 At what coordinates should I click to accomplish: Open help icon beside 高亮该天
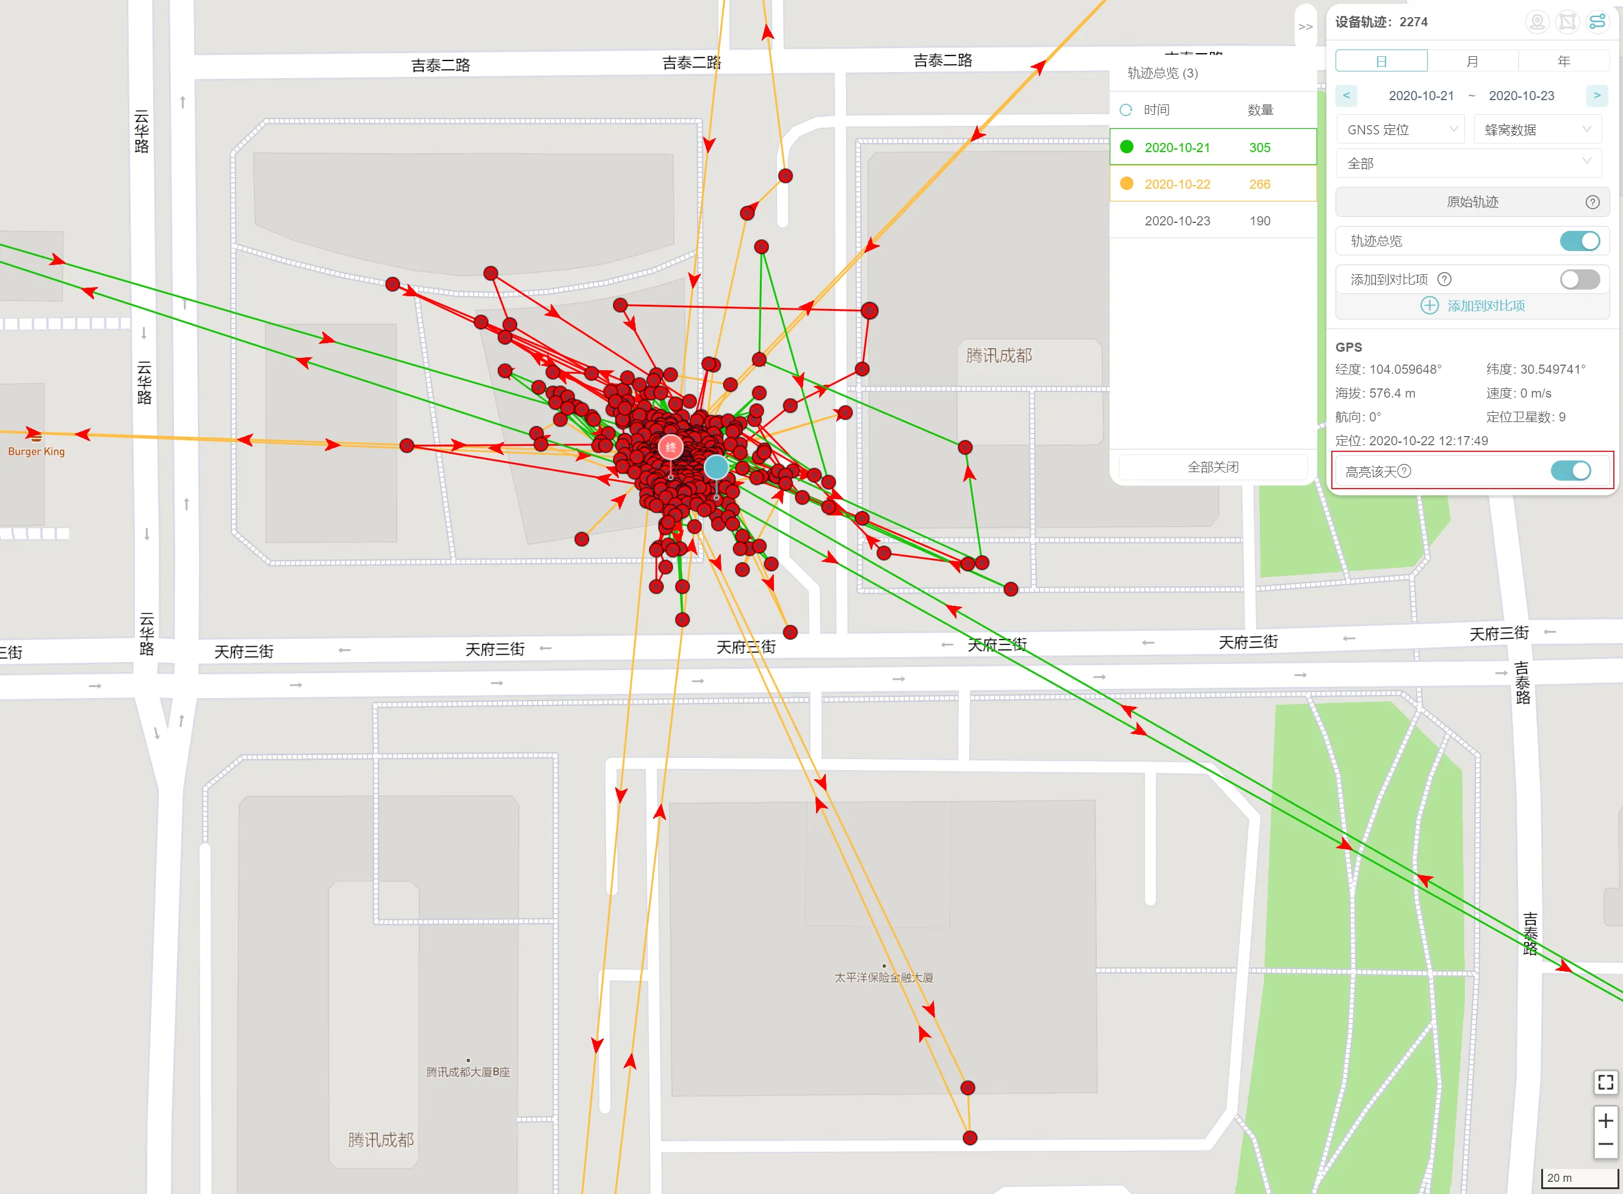tap(1404, 471)
